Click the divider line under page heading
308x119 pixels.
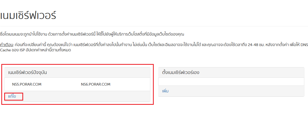point(154,26)
